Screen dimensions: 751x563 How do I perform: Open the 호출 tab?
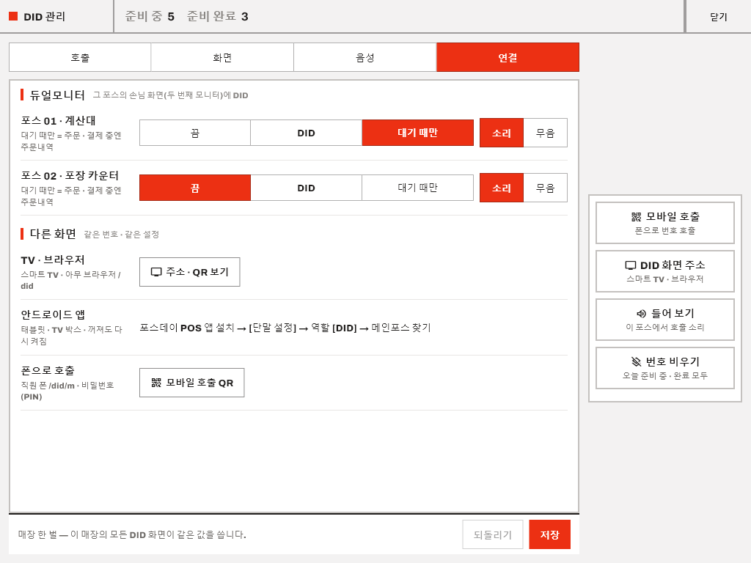coord(80,57)
